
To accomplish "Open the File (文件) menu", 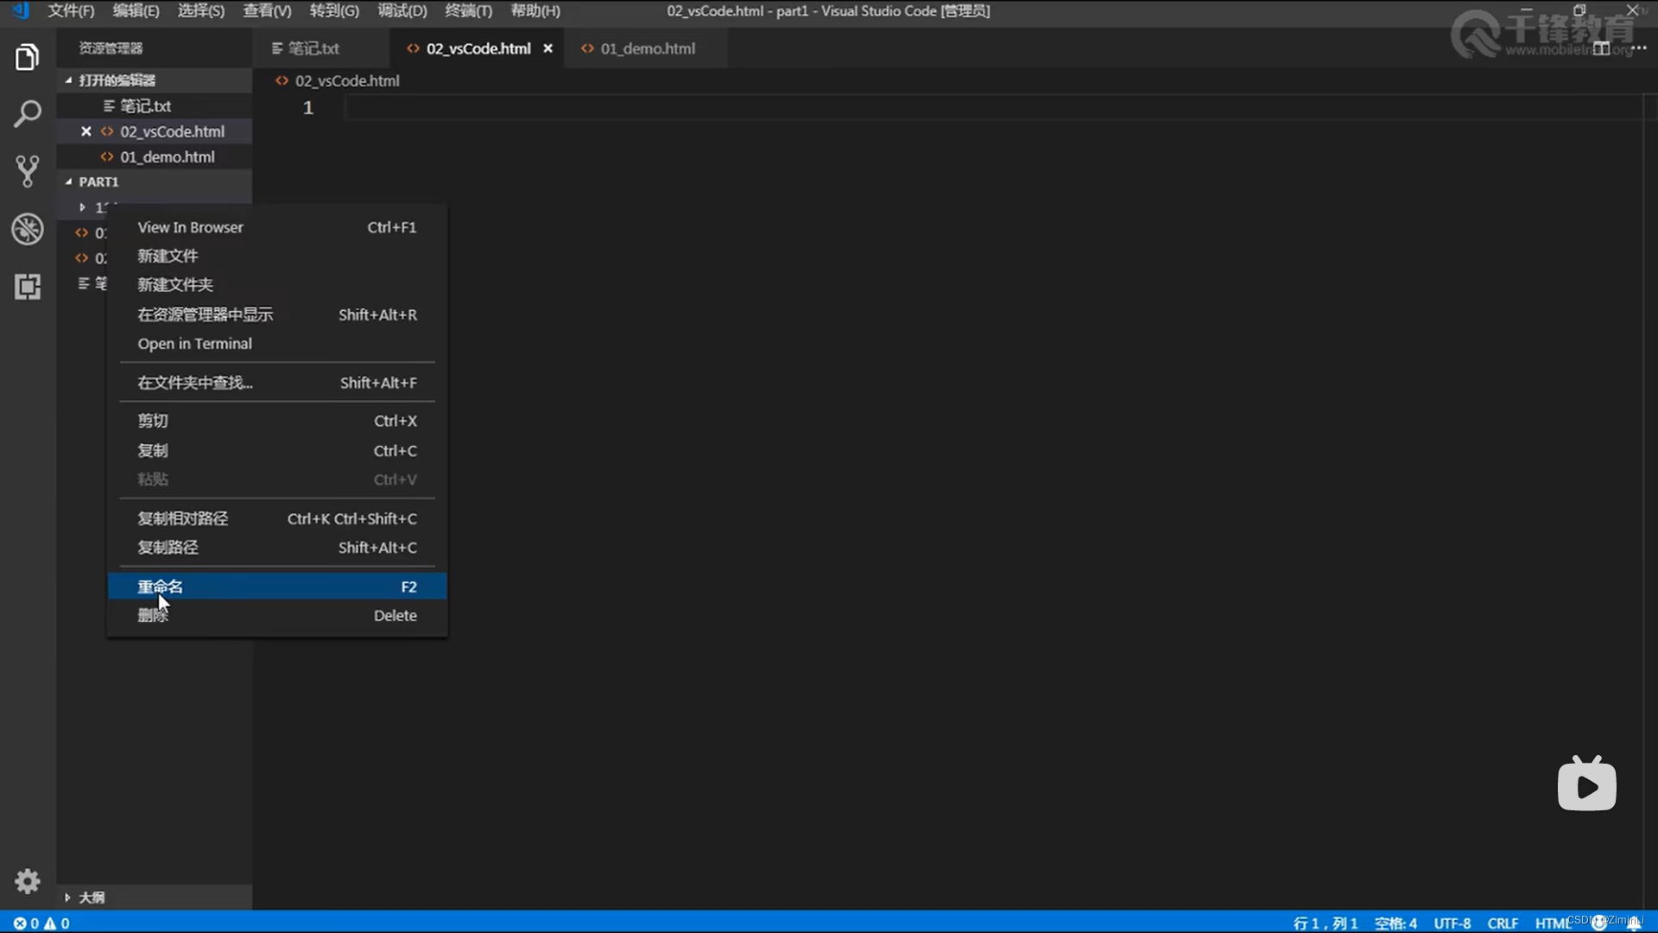I will click(x=70, y=11).
